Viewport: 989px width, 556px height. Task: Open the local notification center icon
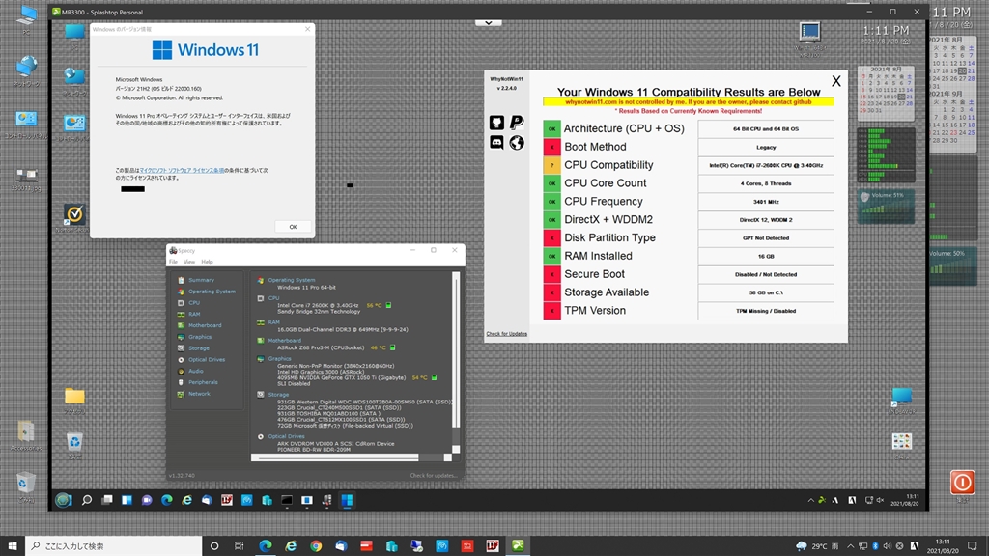[x=973, y=546]
